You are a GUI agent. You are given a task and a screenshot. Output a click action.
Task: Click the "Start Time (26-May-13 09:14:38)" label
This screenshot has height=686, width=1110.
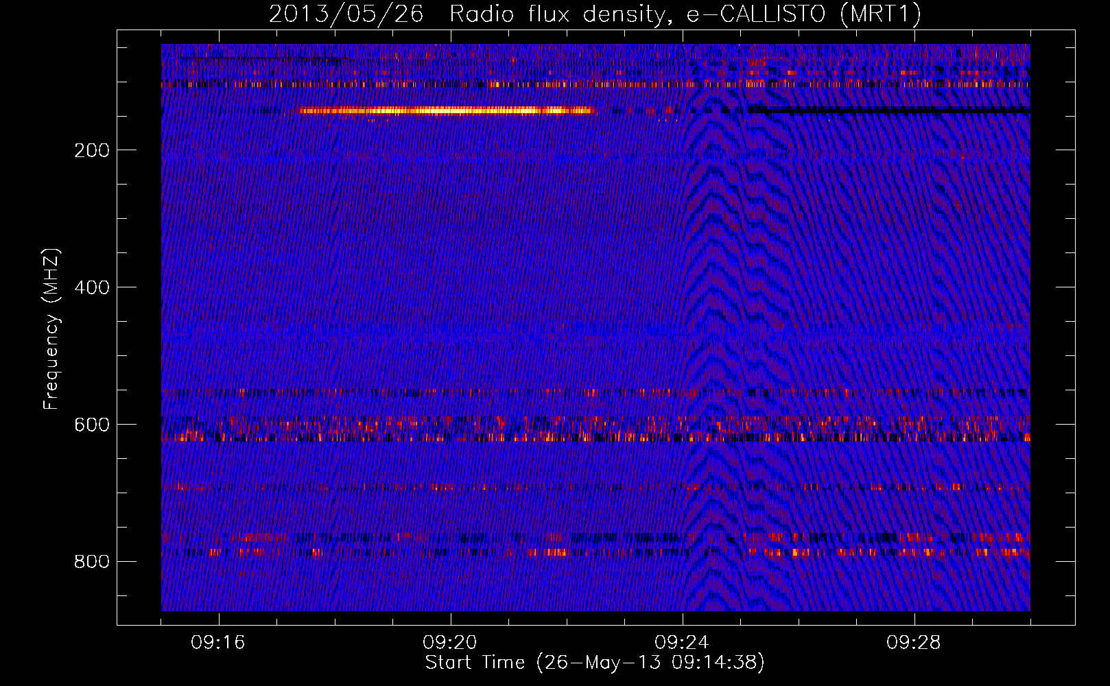(595, 663)
